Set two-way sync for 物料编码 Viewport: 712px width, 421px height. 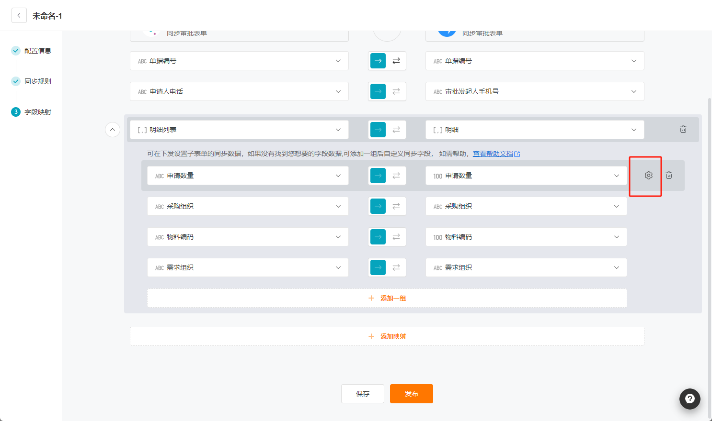click(x=396, y=237)
